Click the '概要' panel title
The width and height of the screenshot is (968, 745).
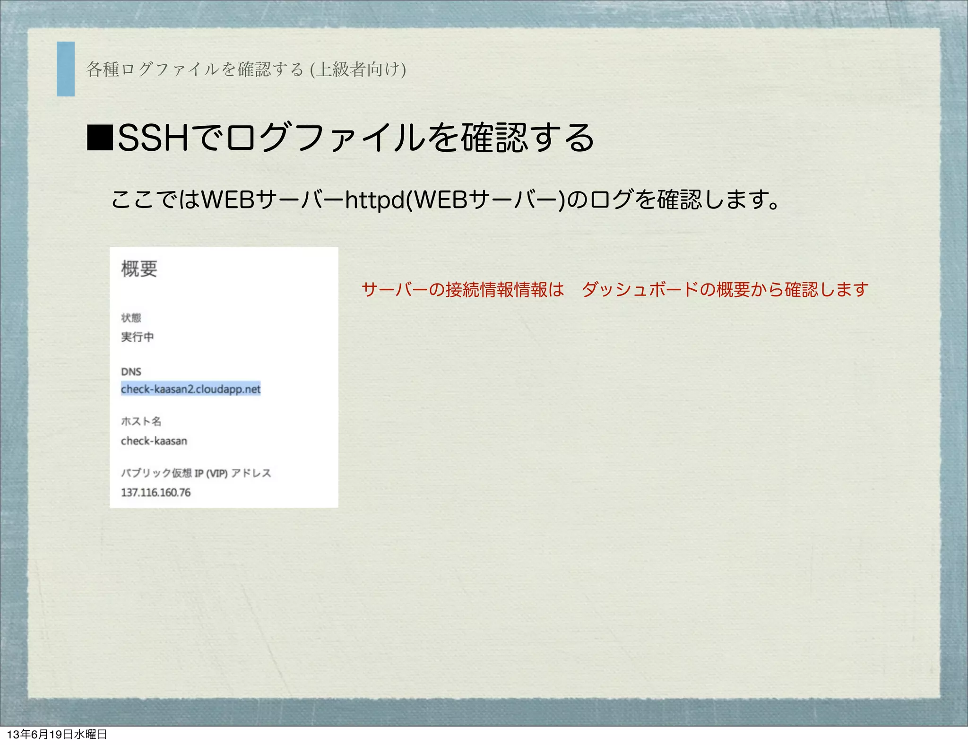[x=139, y=269]
